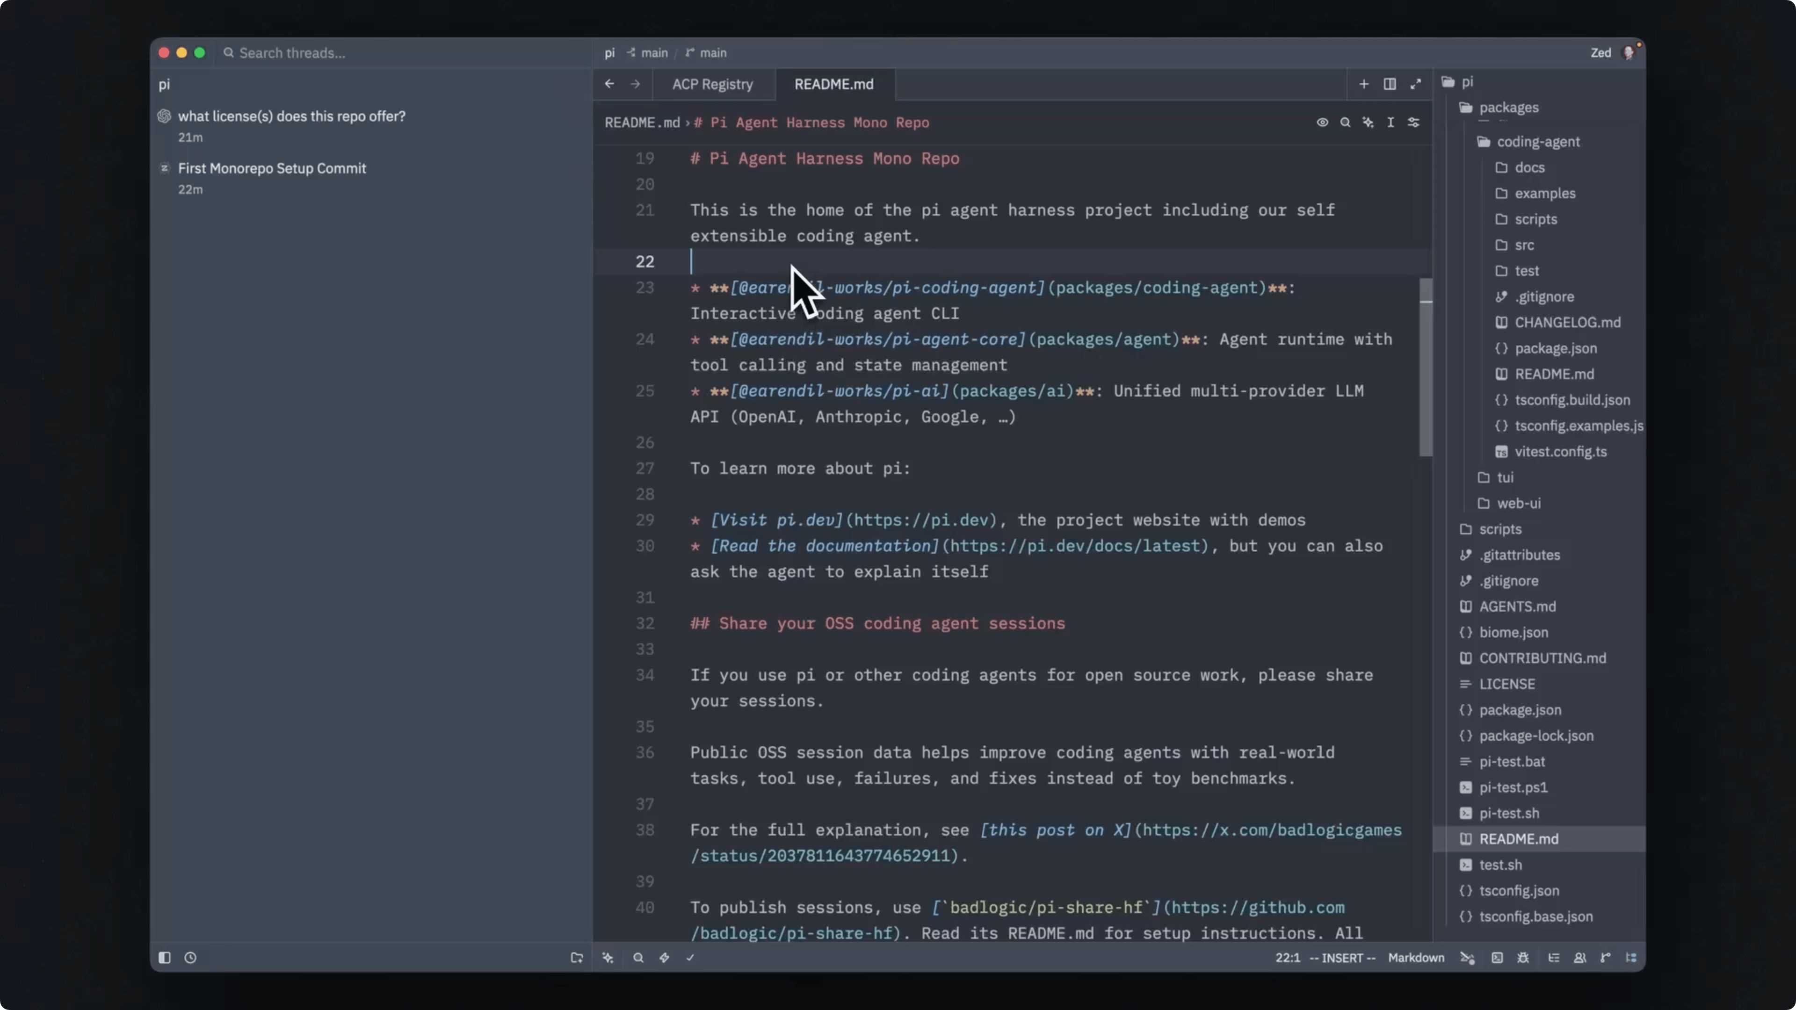This screenshot has width=1796, height=1010.
Task: Click breadcrumb heading Pi Agent Harness Mono Repo
Action: tap(811, 123)
